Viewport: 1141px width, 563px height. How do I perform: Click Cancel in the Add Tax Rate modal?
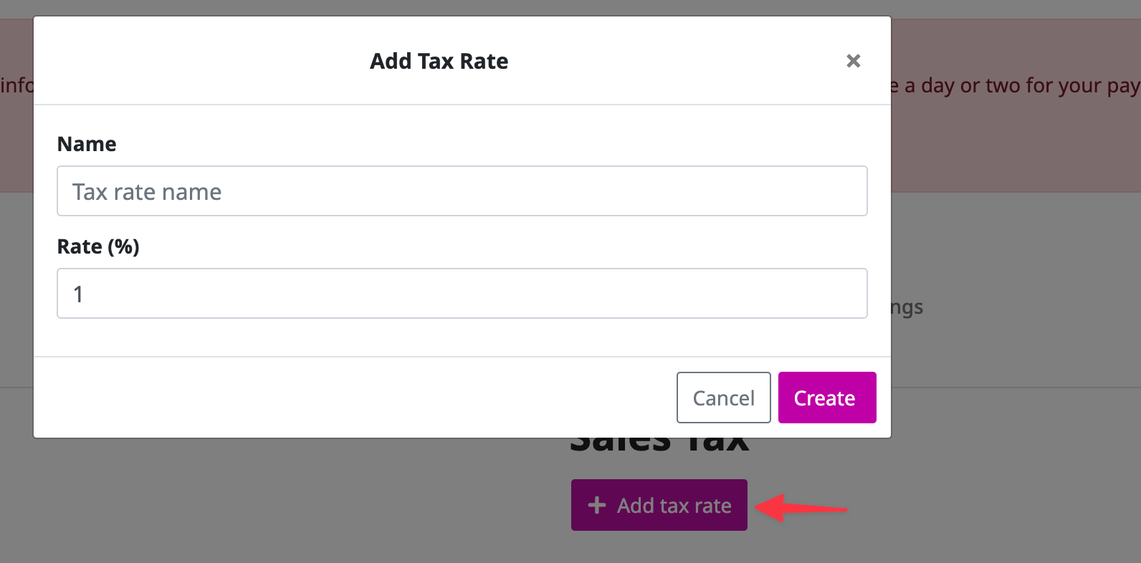click(x=723, y=398)
